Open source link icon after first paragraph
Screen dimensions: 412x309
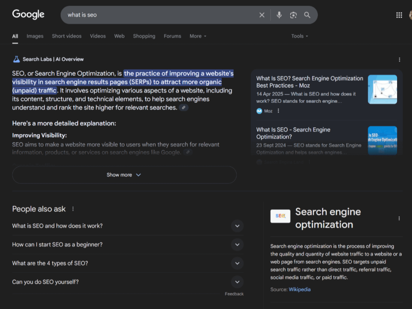(183, 108)
